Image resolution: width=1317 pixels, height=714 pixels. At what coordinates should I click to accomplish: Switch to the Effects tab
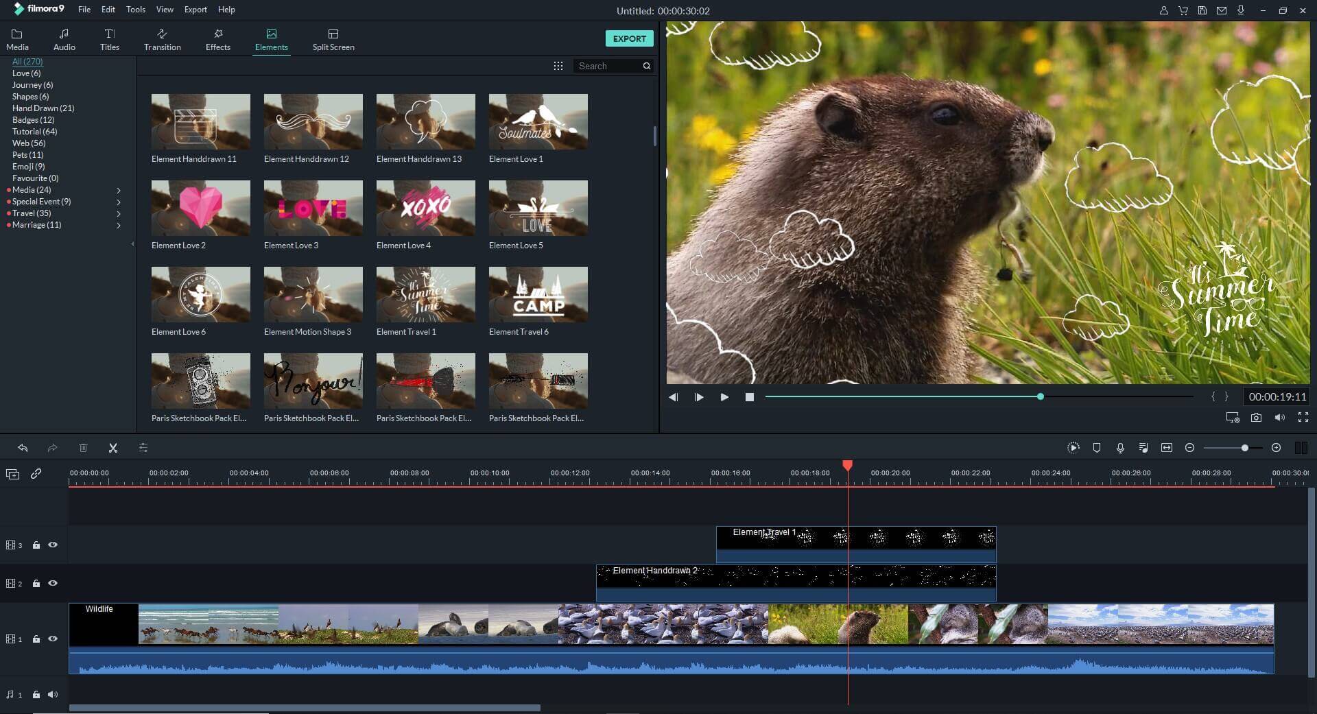218,40
